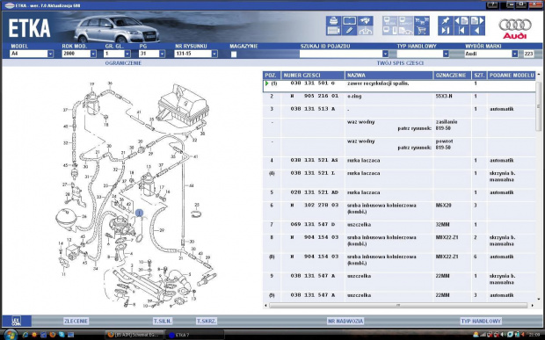Select the pencil edit icon

coord(349,31)
